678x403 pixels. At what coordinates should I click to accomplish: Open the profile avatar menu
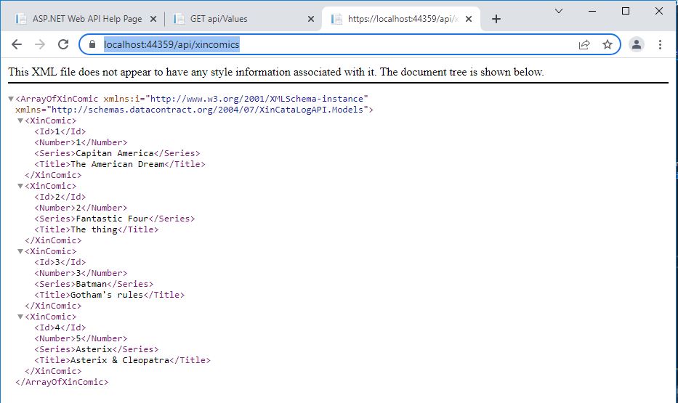[x=637, y=44]
